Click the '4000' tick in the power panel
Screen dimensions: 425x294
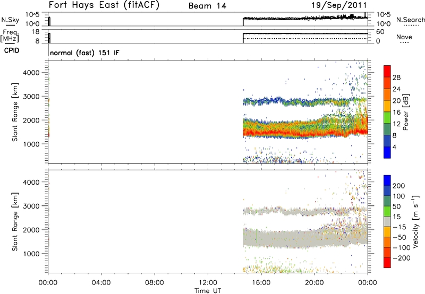pos(31,73)
